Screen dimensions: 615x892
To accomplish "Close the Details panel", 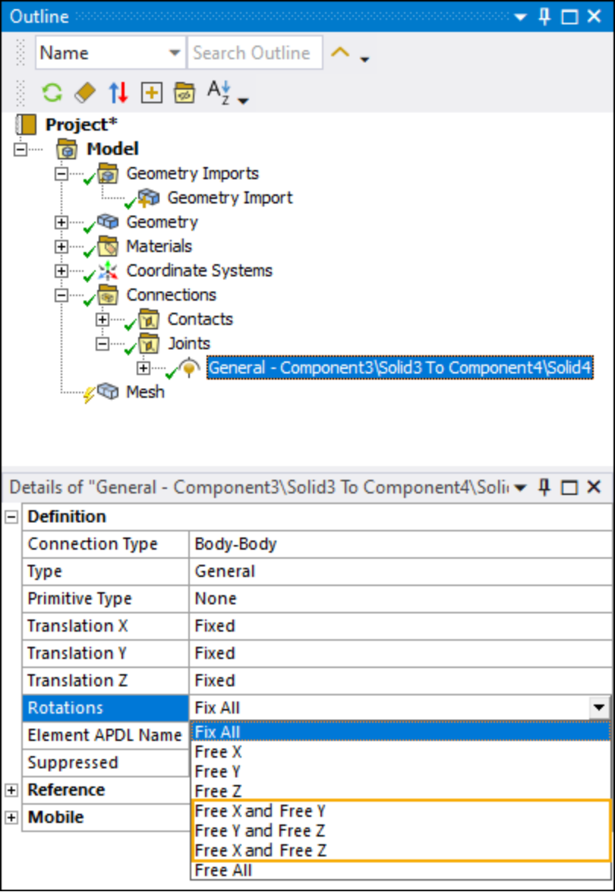I will [594, 487].
